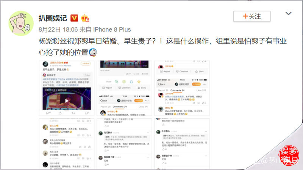Click the star share icon in second thumbnail
Image resolution: width=303 pixels, height=170 pixels.
click(139, 82)
